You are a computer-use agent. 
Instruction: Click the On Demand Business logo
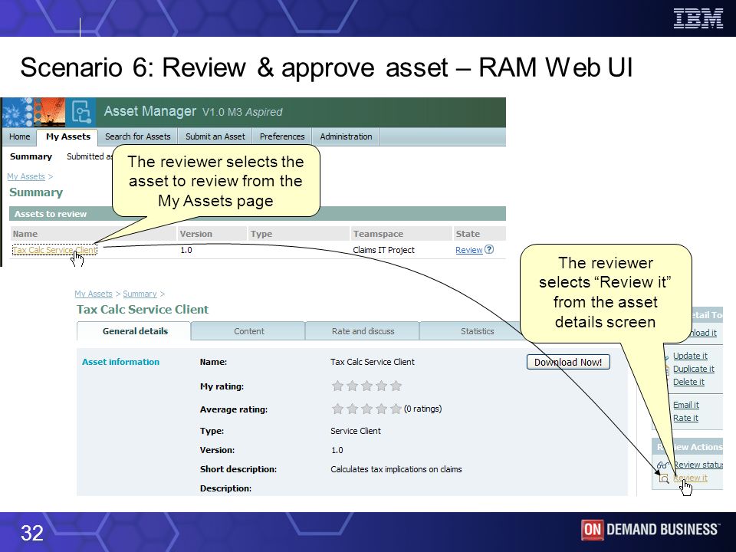pyautogui.click(x=650, y=530)
